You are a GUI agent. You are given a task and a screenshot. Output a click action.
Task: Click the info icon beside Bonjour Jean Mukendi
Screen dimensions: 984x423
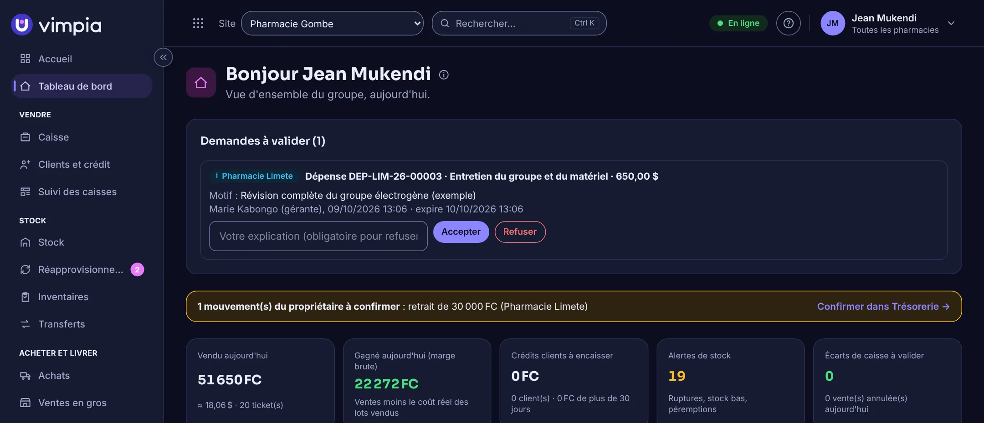444,75
